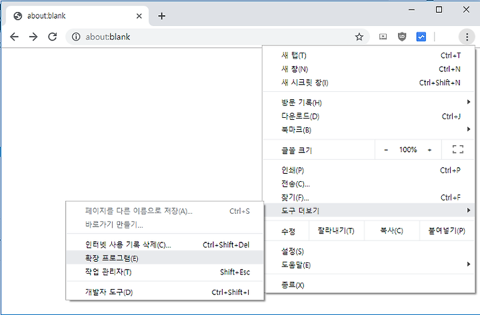Click the globe favicon on about:blank tab

pyautogui.click(x=18, y=16)
